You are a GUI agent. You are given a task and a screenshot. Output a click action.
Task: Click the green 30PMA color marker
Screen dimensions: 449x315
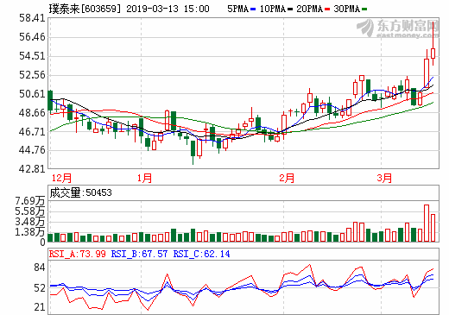[x=364, y=9]
